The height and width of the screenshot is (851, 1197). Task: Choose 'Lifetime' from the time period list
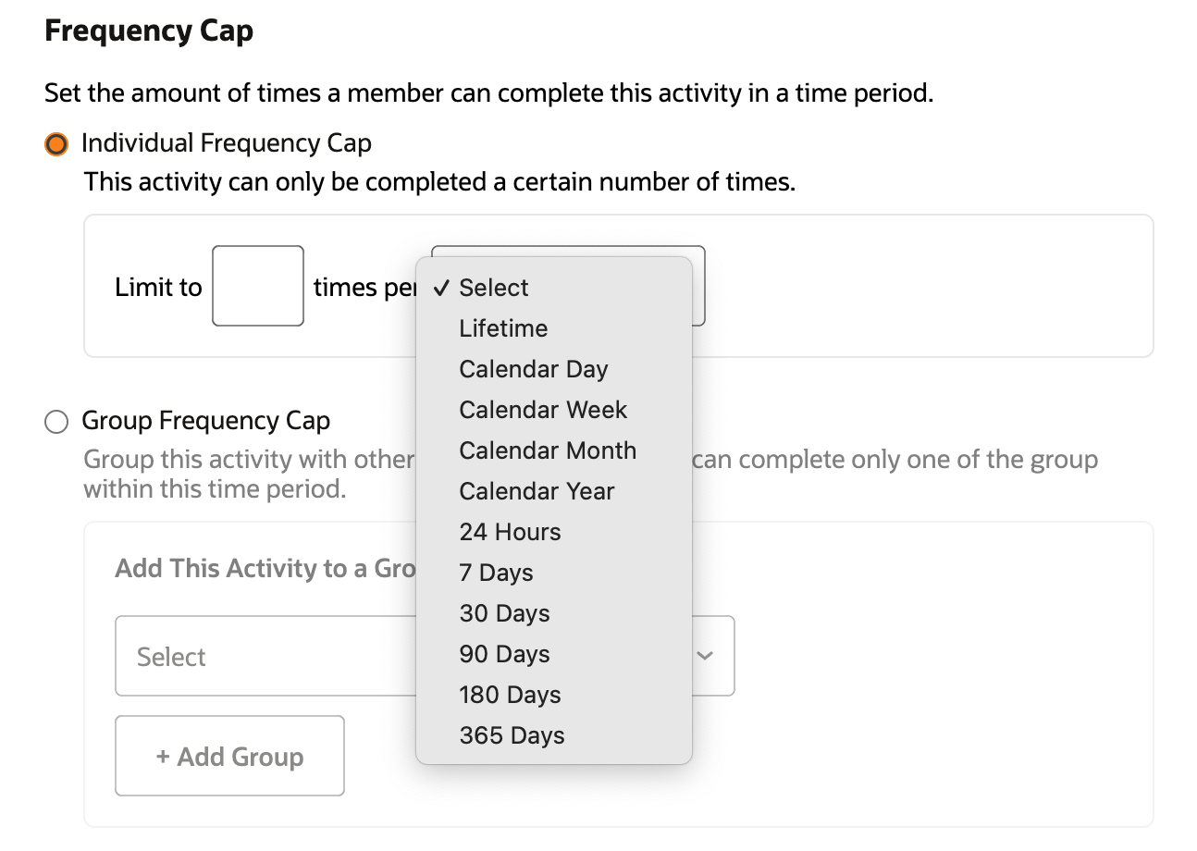(x=503, y=328)
